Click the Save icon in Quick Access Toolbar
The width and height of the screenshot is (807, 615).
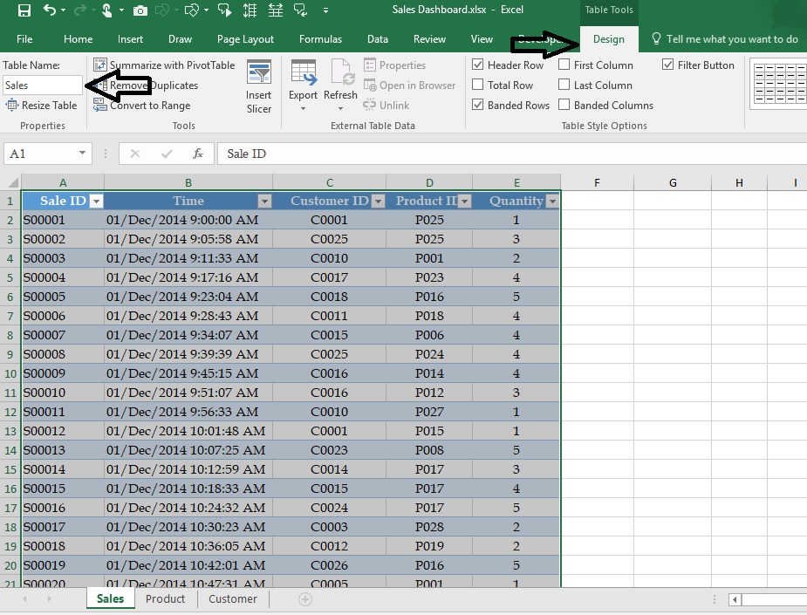tap(24, 10)
